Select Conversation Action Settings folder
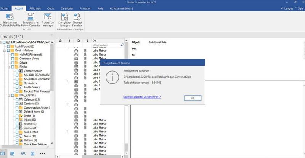The image size is (305, 158). (37, 107)
